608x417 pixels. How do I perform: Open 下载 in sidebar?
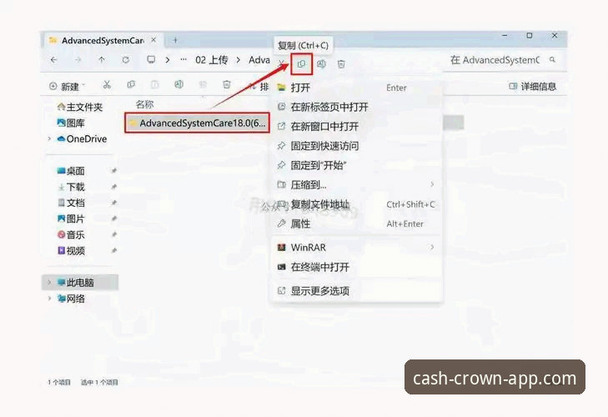(x=71, y=187)
